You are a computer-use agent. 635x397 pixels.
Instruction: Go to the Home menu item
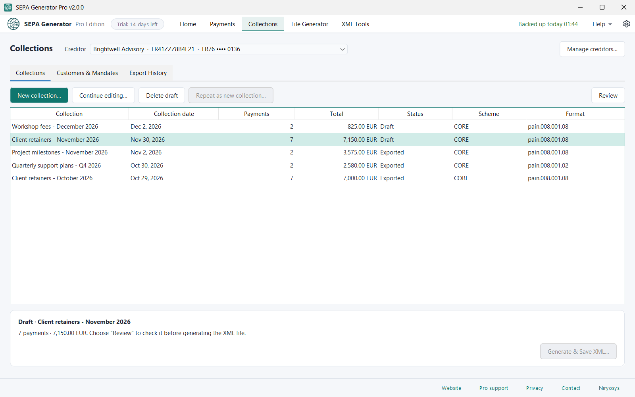[x=188, y=24]
